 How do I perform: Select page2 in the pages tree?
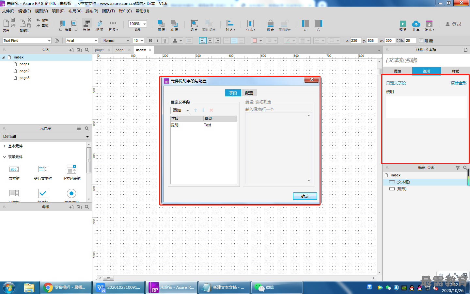24,71
